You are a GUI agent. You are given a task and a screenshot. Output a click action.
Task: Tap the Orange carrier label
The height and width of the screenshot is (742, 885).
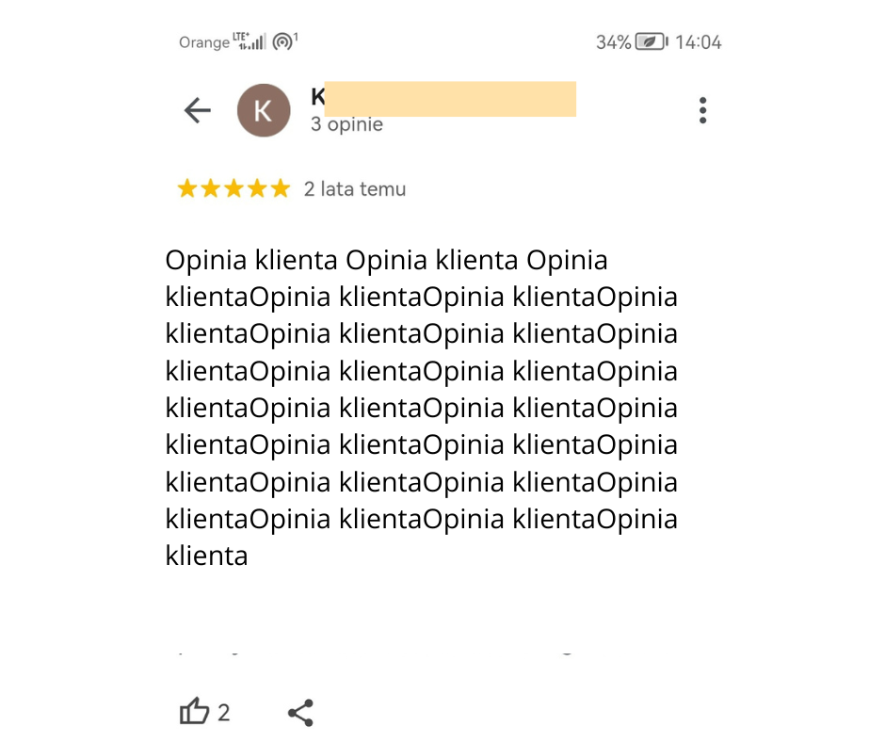(204, 42)
